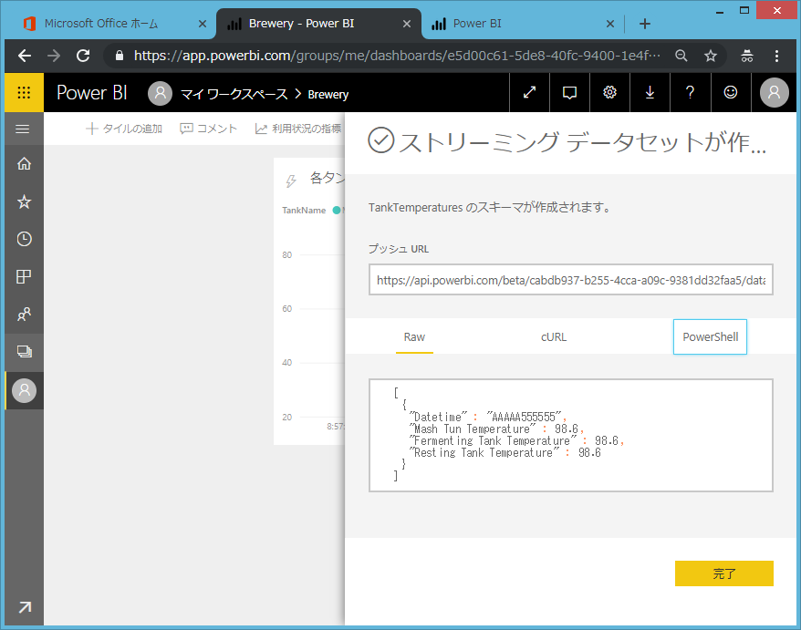Click the プッシュ URL text field
The image size is (801, 630).
click(x=571, y=281)
